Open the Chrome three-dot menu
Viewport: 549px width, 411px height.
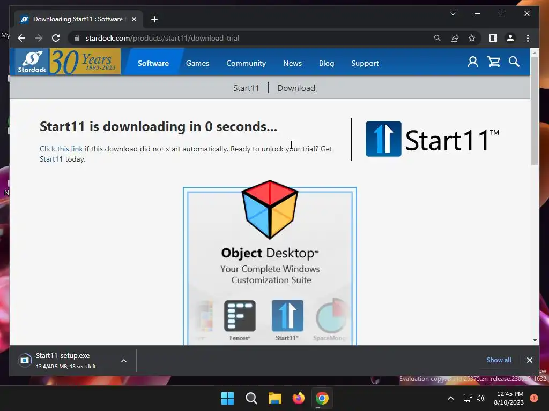528,38
